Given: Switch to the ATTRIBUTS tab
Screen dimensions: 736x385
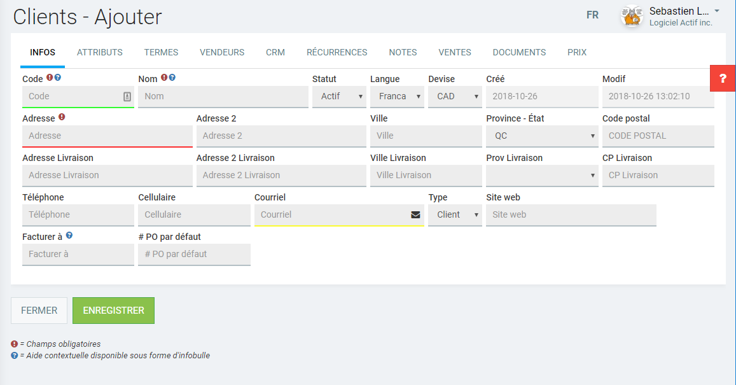Looking at the screenshot, I should click(100, 52).
